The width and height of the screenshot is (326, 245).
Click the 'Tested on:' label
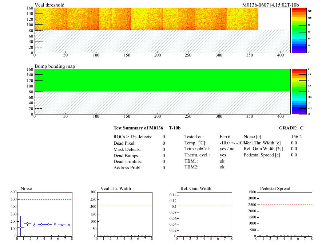(x=194, y=137)
